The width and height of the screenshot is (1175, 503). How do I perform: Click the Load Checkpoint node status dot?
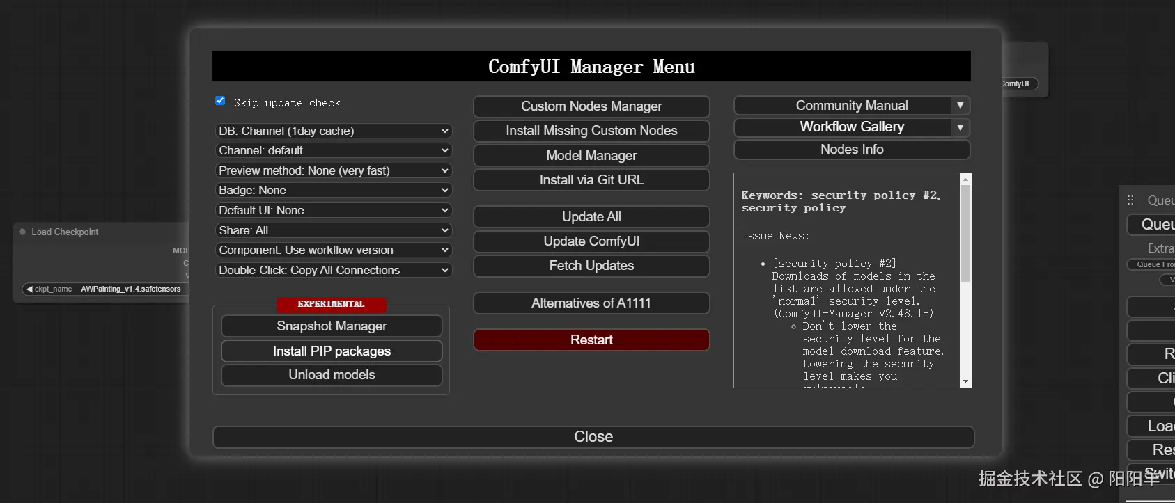click(22, 232)
